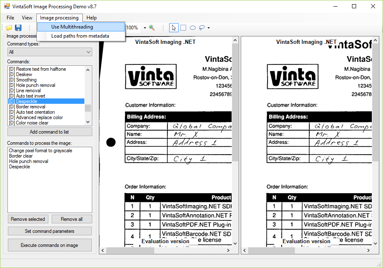Select '[D] Auto text invert' command
Image resolution: width=383 pixels, height=268 pixels.
pos(46,96)
